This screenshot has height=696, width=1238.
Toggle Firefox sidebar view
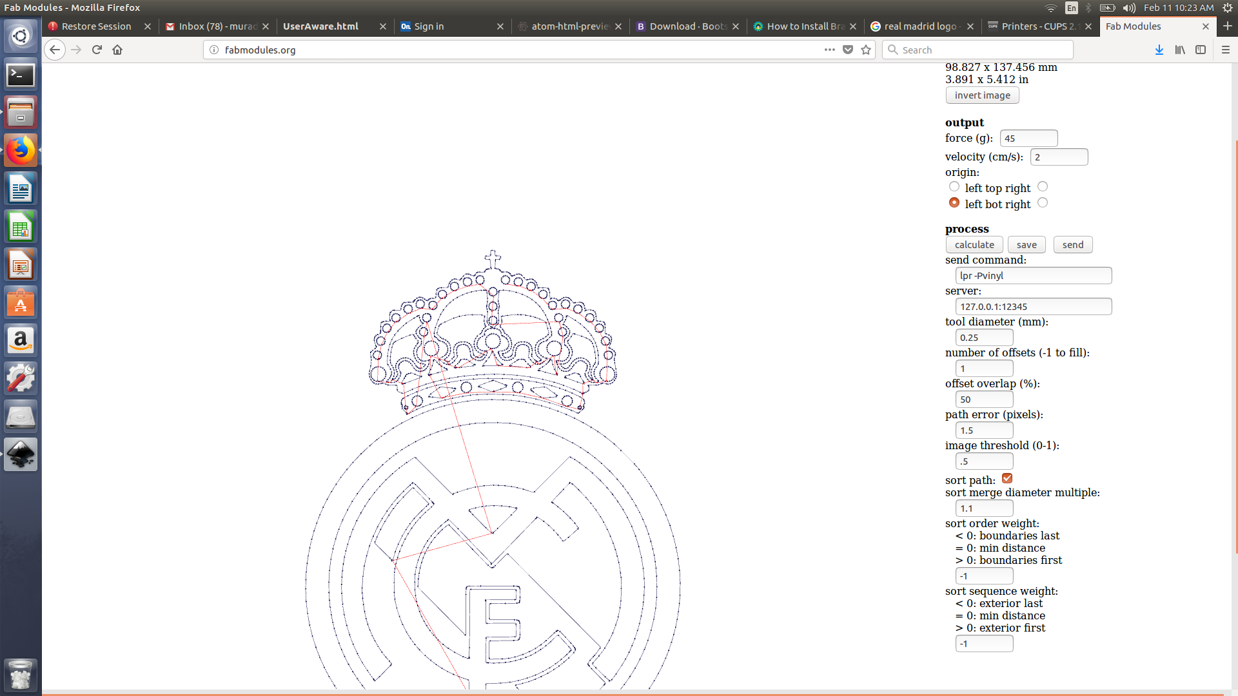pyautogui.click(x=1201, y=50)
